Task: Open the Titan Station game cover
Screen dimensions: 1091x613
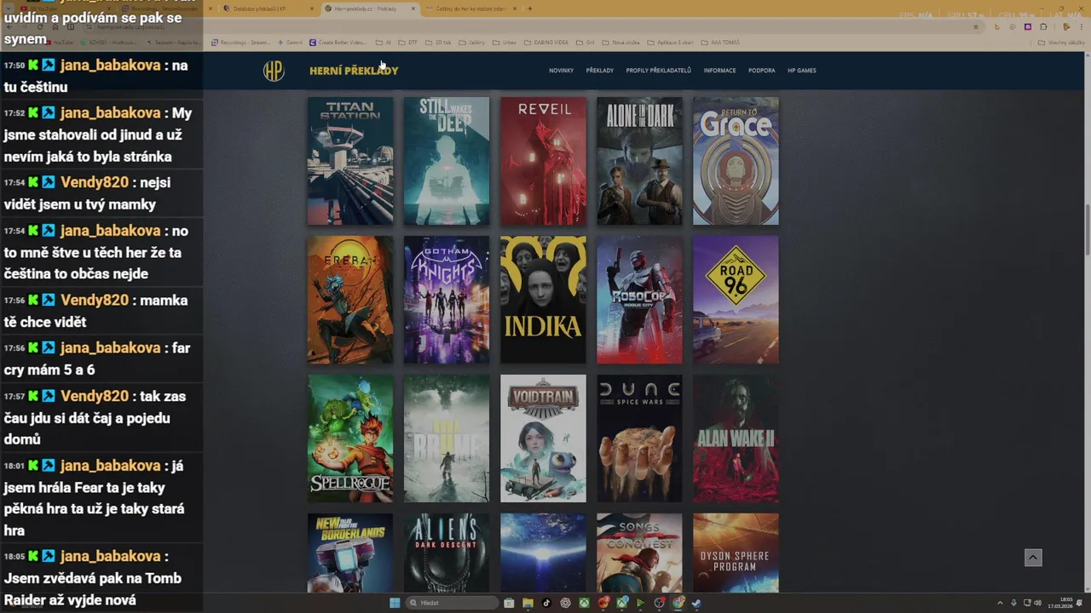Action: coord(350,161)
